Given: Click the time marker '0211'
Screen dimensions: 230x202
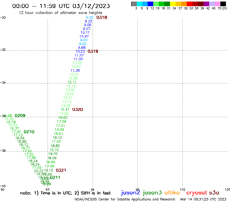Looking at the screenshot, I should 55,177.
